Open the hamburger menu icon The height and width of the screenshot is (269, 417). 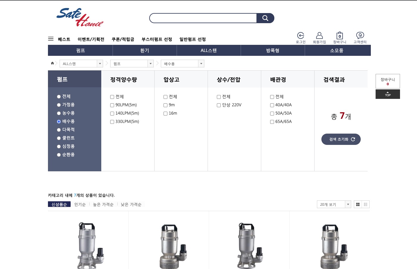click(x=51, y=39)
